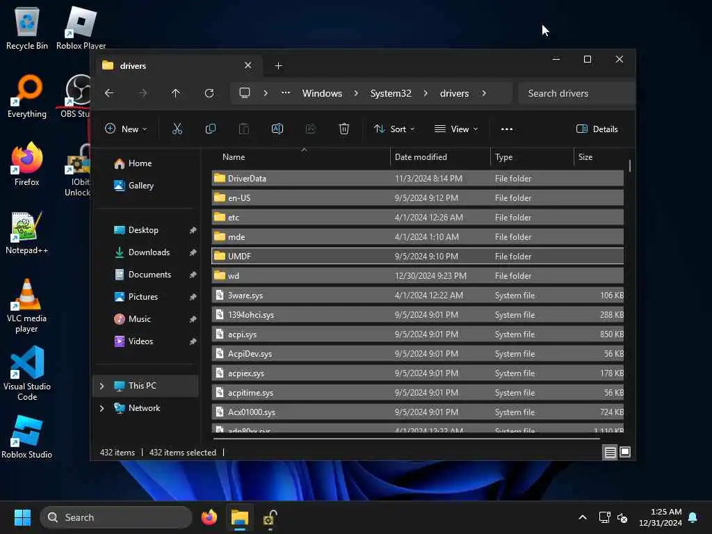
Task: Select Acx01000.sys file row
Action: point(417,412)
